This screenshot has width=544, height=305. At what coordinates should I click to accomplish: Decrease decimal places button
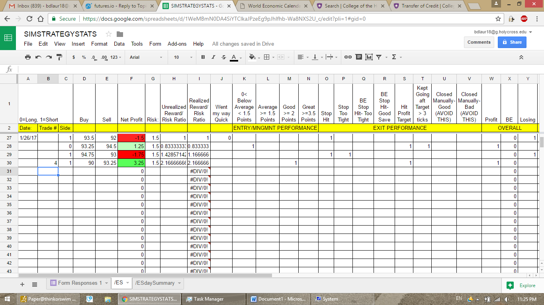(x=94, y=57)
